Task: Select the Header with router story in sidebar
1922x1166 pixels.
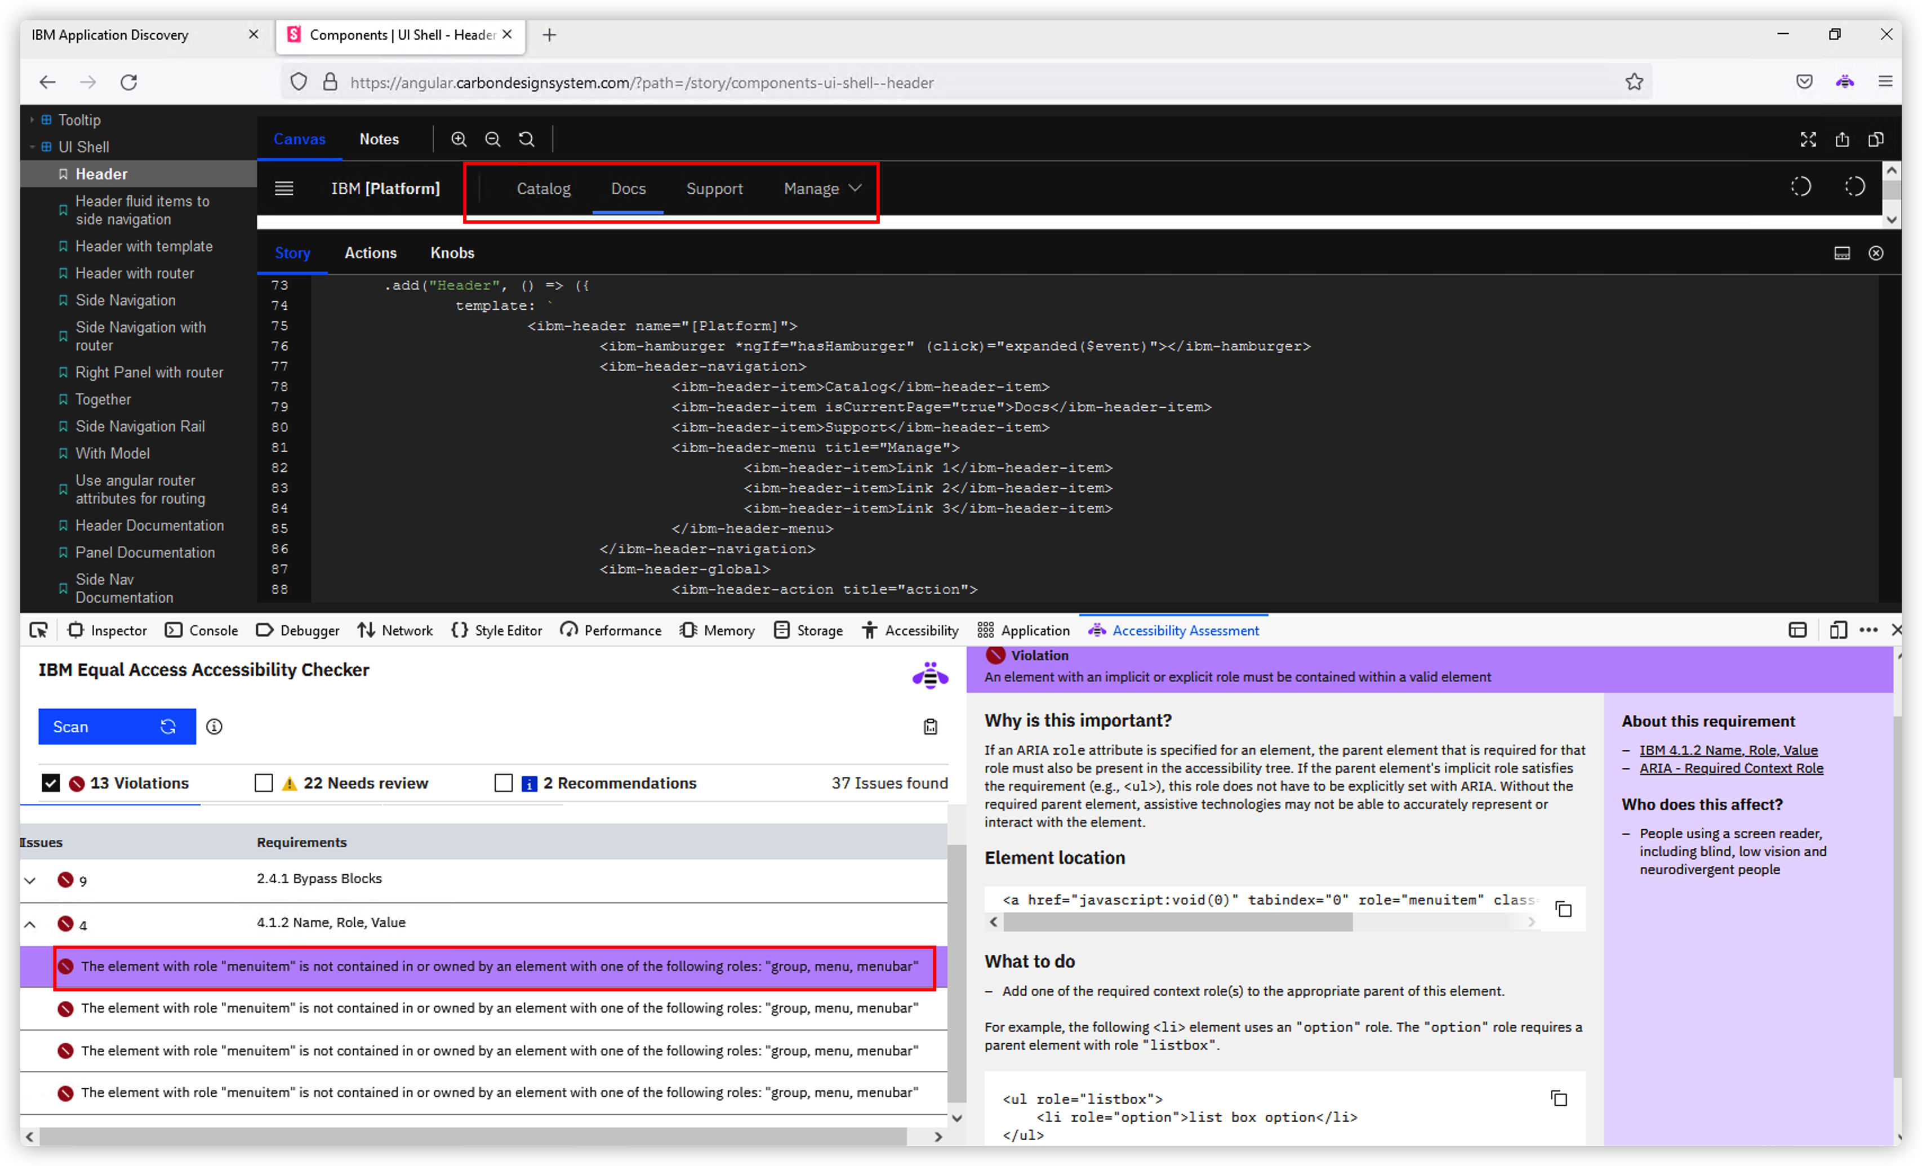Action: click(x=134, y=273)
